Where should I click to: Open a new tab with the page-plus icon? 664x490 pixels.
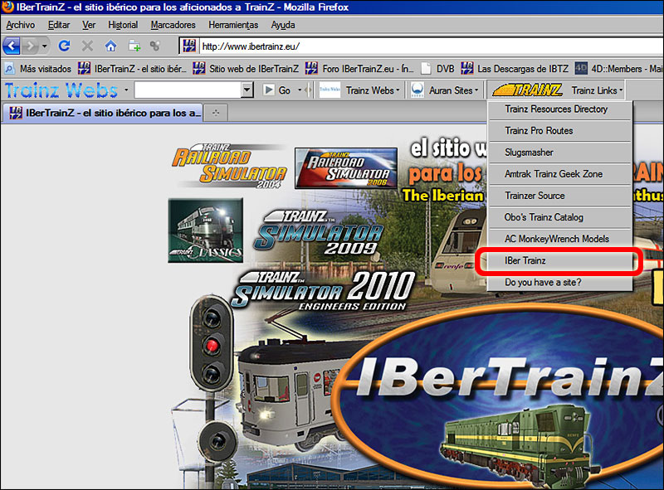point(134,46)
